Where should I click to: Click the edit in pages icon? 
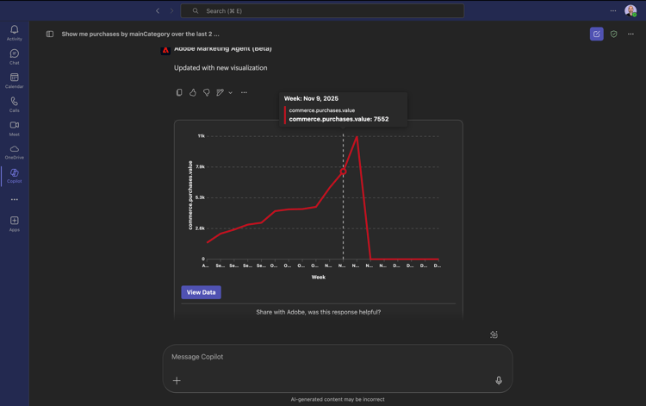(x=220, y=92)
